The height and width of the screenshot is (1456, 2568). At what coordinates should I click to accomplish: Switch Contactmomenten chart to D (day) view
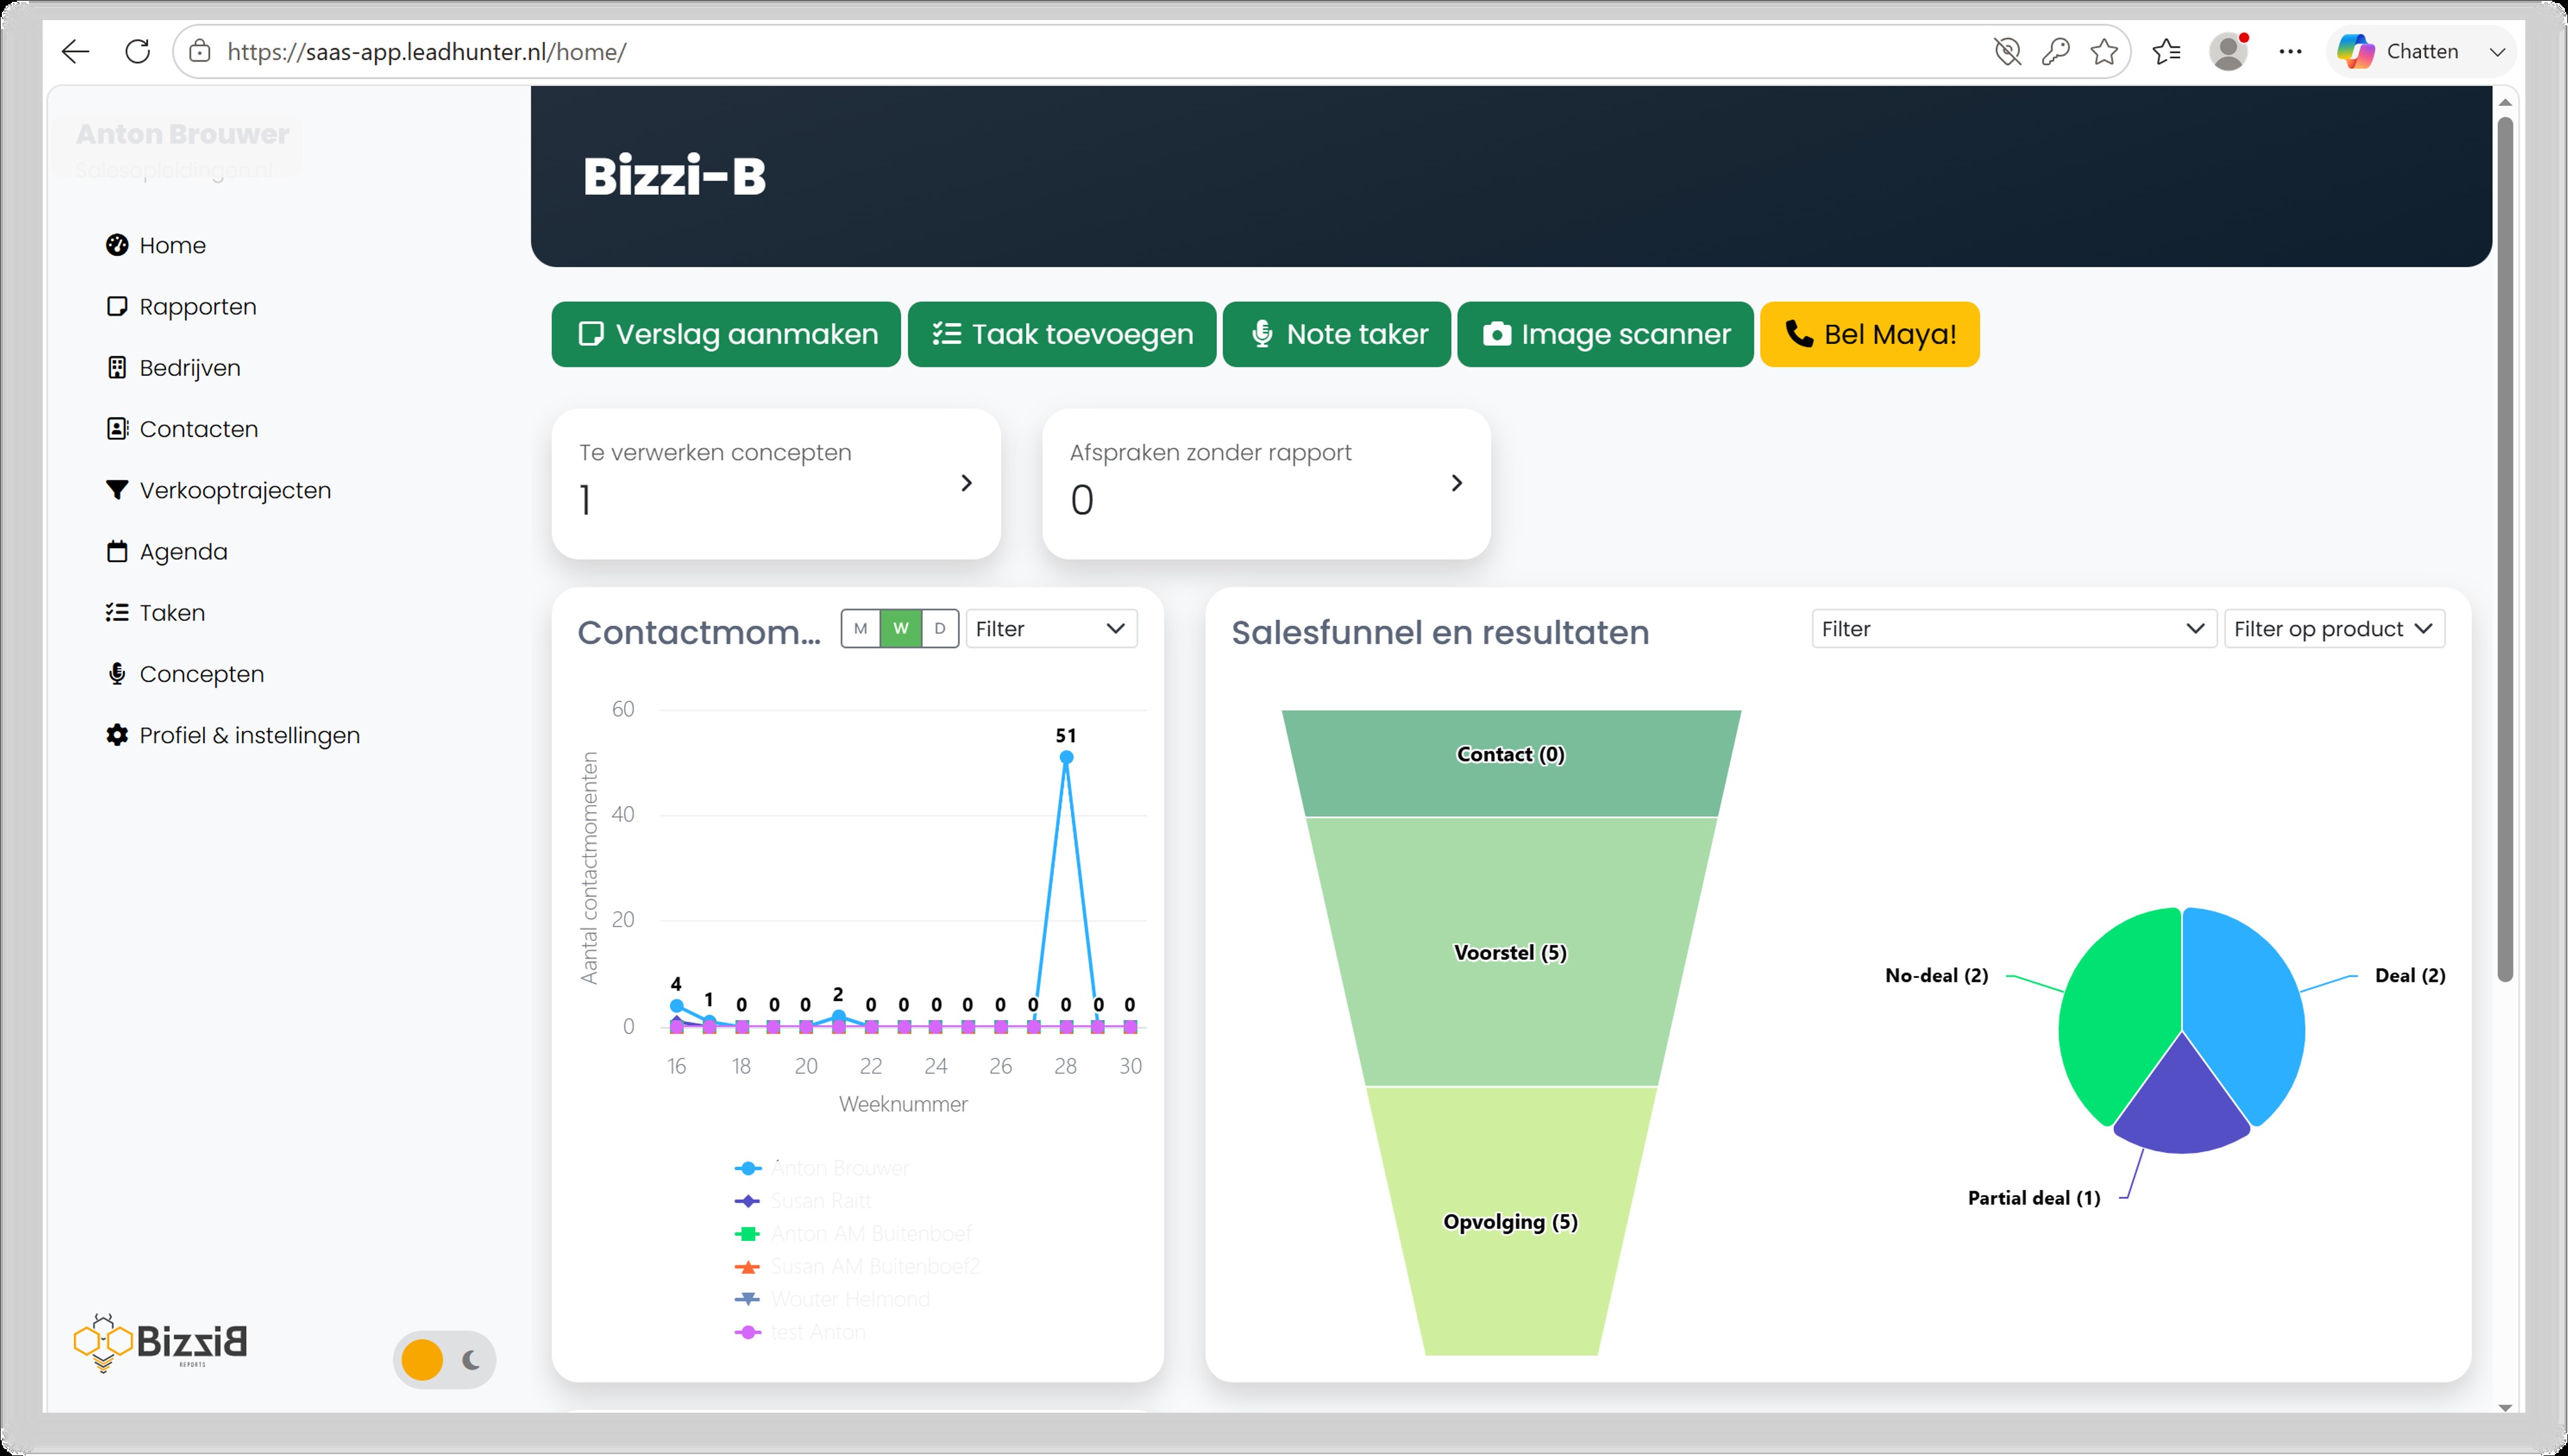coord(940,629)
